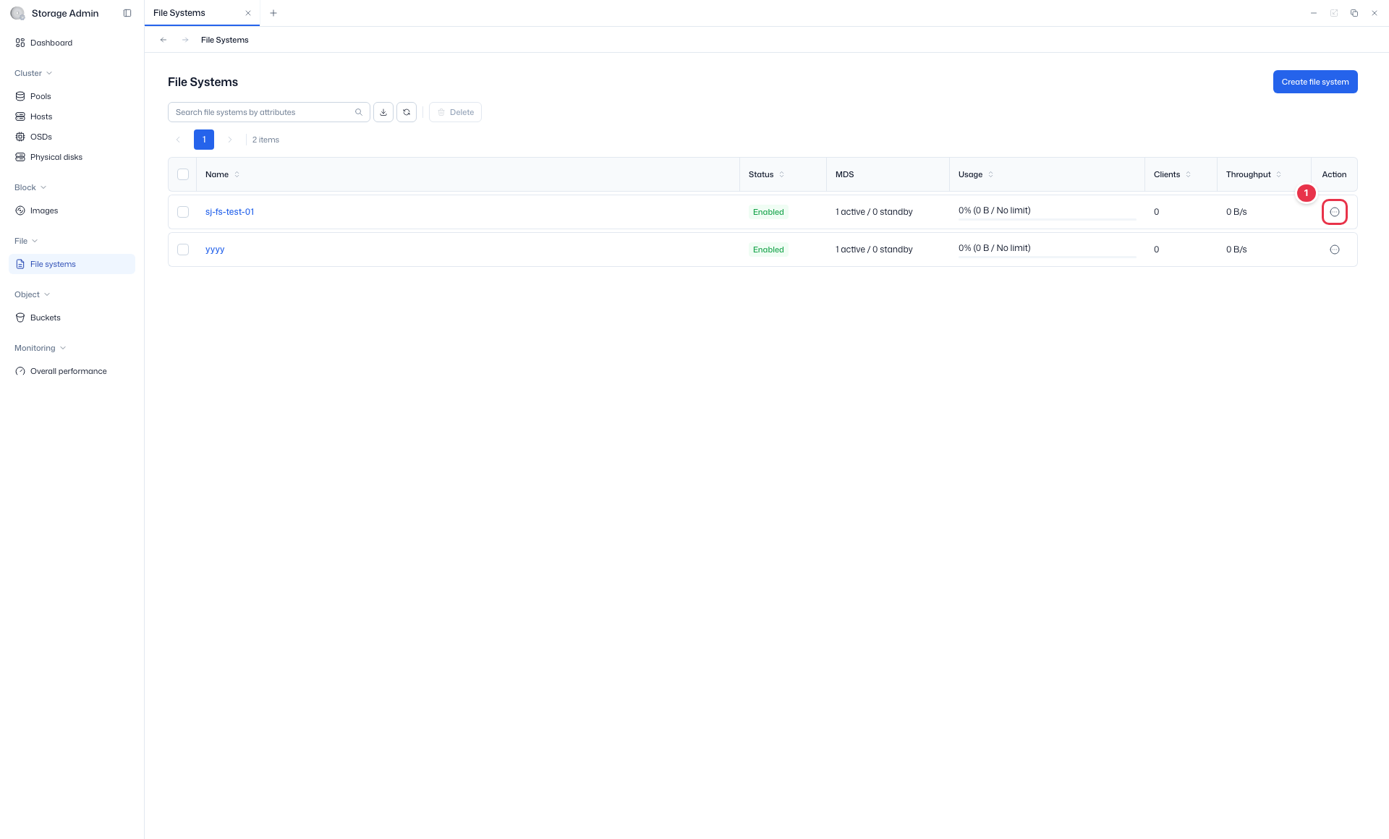Go to Pools in sidebar

pos(33,96)
